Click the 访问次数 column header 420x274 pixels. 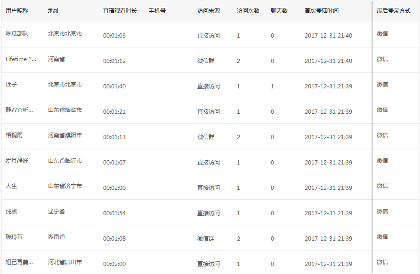(x=248, y=11)
